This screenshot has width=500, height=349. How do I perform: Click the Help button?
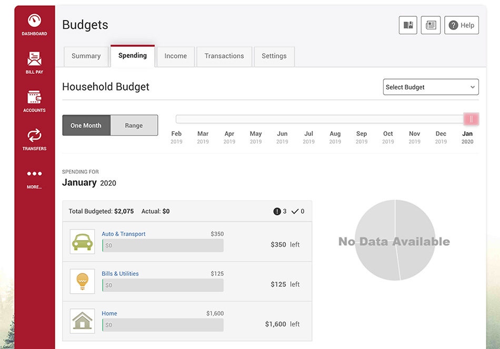click(462, 25)
